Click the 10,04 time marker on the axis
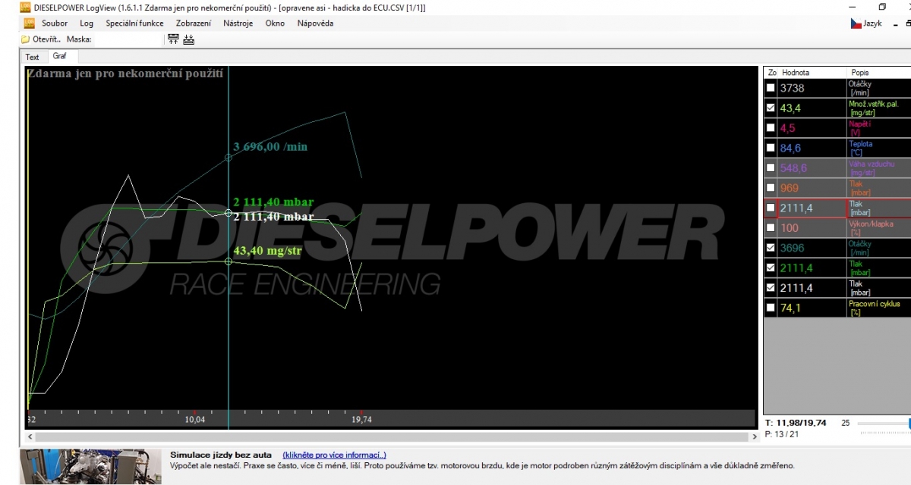 195,419
